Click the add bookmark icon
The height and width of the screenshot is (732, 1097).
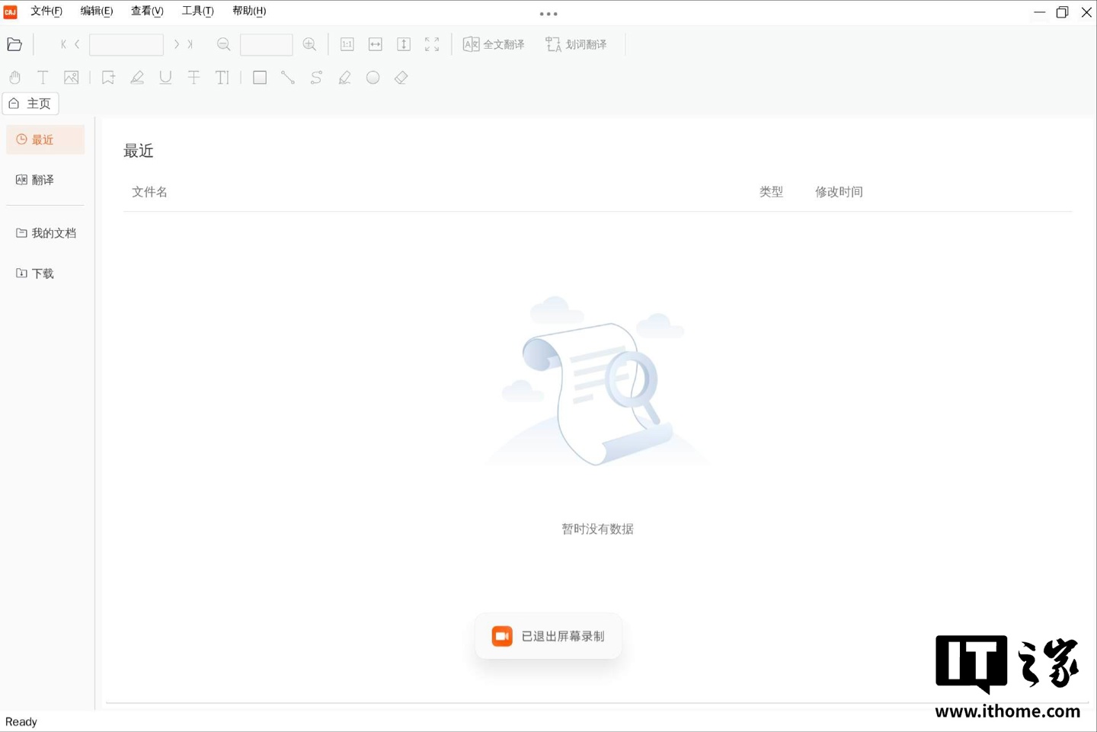click(x=108, y=78)
